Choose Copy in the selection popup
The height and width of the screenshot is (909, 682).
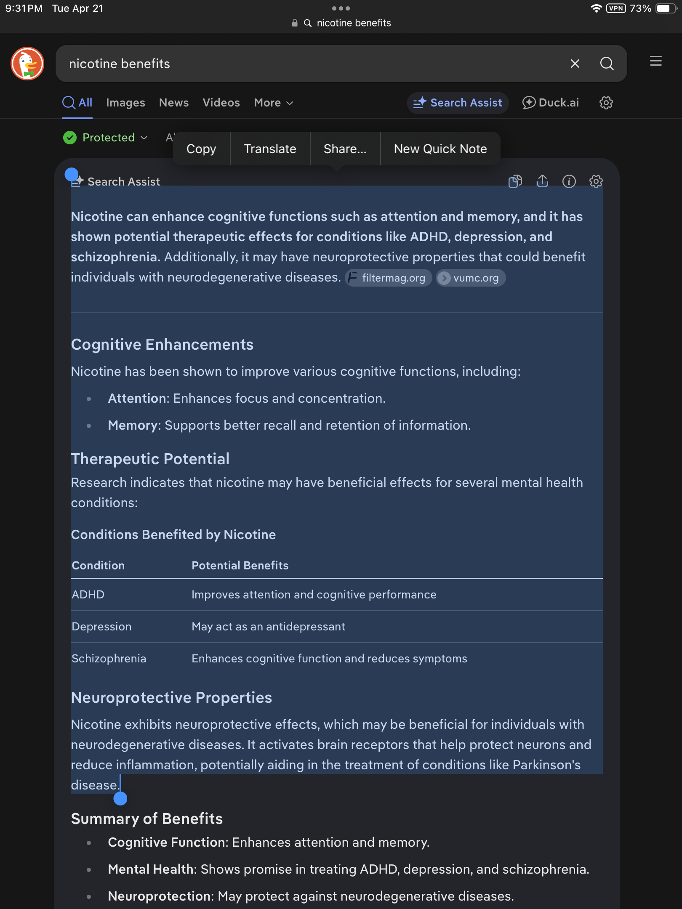click(201, 149)
